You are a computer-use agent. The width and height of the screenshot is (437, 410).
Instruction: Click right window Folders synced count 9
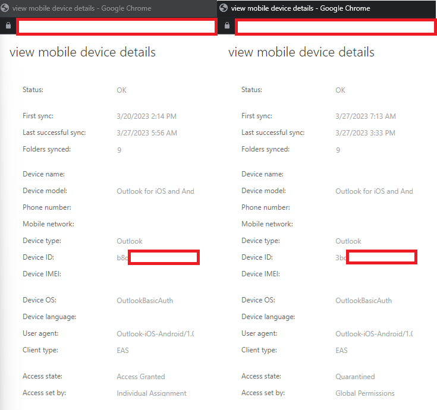pos(338,150)
